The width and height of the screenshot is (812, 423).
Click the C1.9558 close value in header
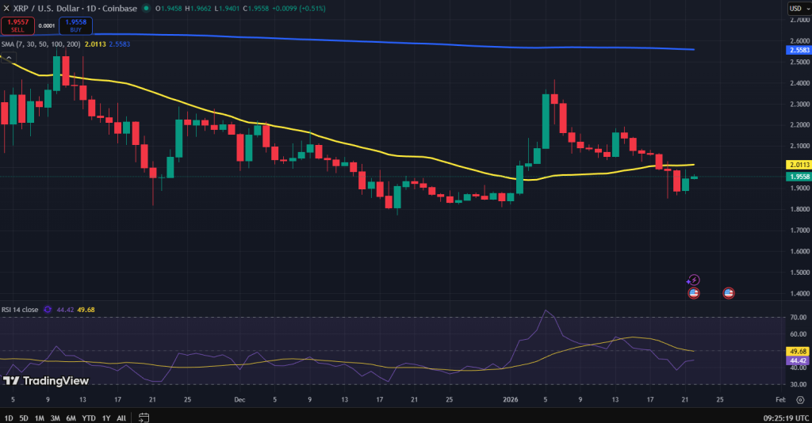(x=256, y=8)
